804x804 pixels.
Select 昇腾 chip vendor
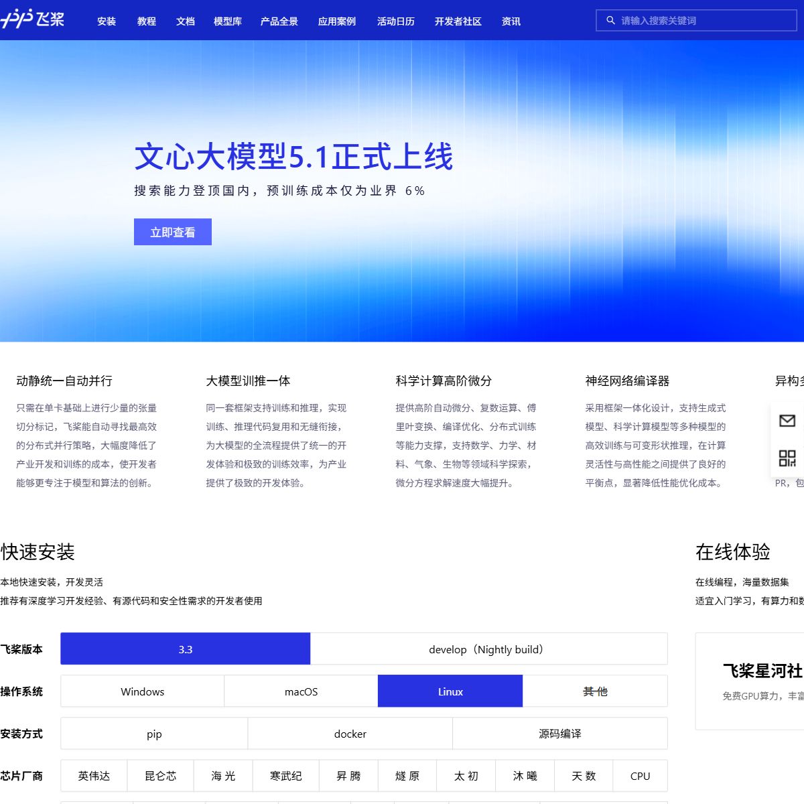[x=348, y=776]
